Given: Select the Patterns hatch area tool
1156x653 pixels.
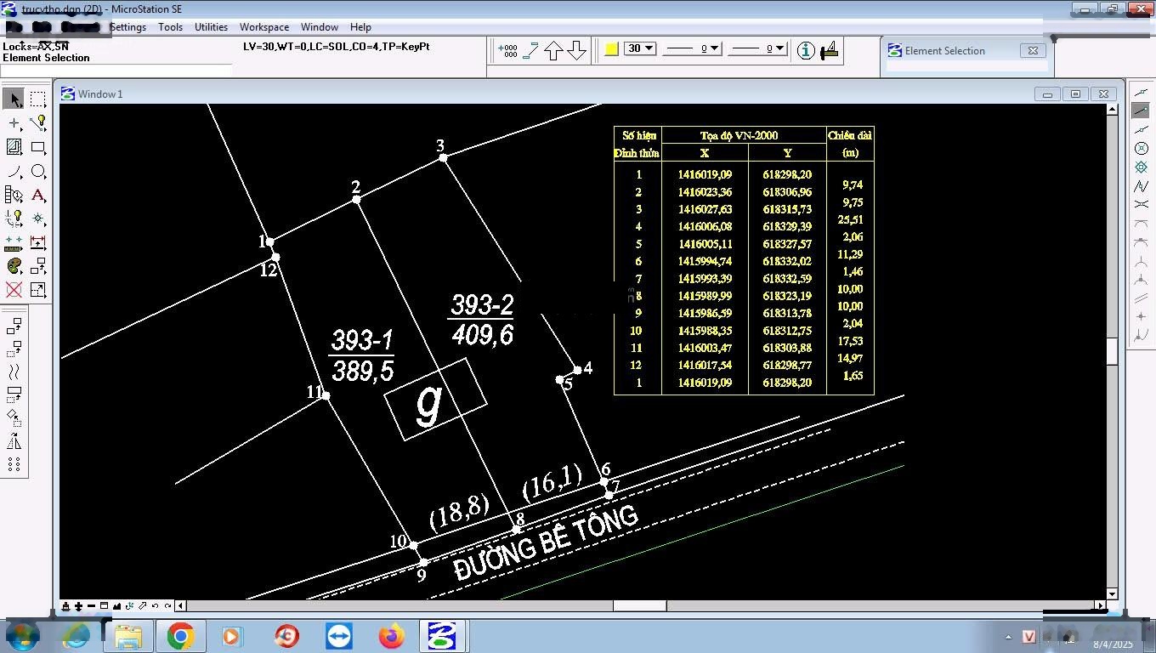Looking at the screenshot, I should [x=14, y=147].
